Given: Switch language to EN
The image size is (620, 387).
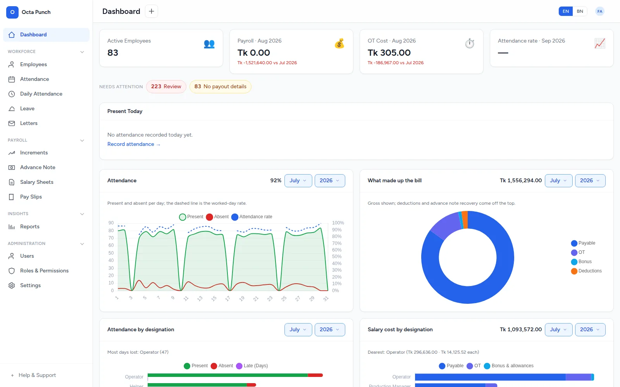Looking at the screenshot, I should (x=566, y=11).
